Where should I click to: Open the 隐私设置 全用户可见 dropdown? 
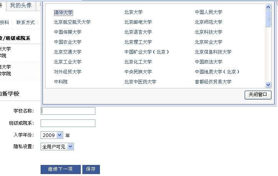pos(57,147)
